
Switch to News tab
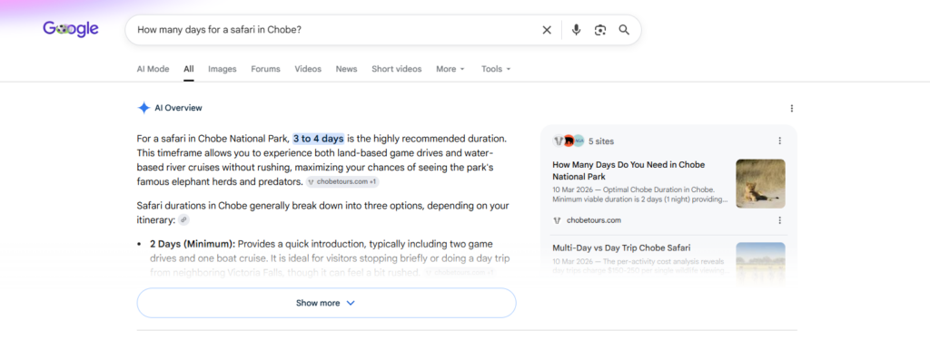point(346,69)
